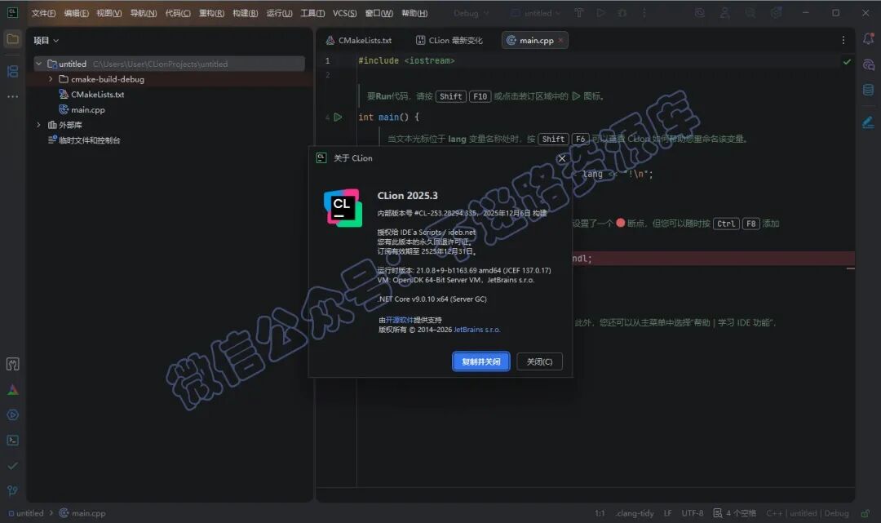Open VCS(S) menu
Viewport: 881px width, 523px height.
tap(344, 13)
